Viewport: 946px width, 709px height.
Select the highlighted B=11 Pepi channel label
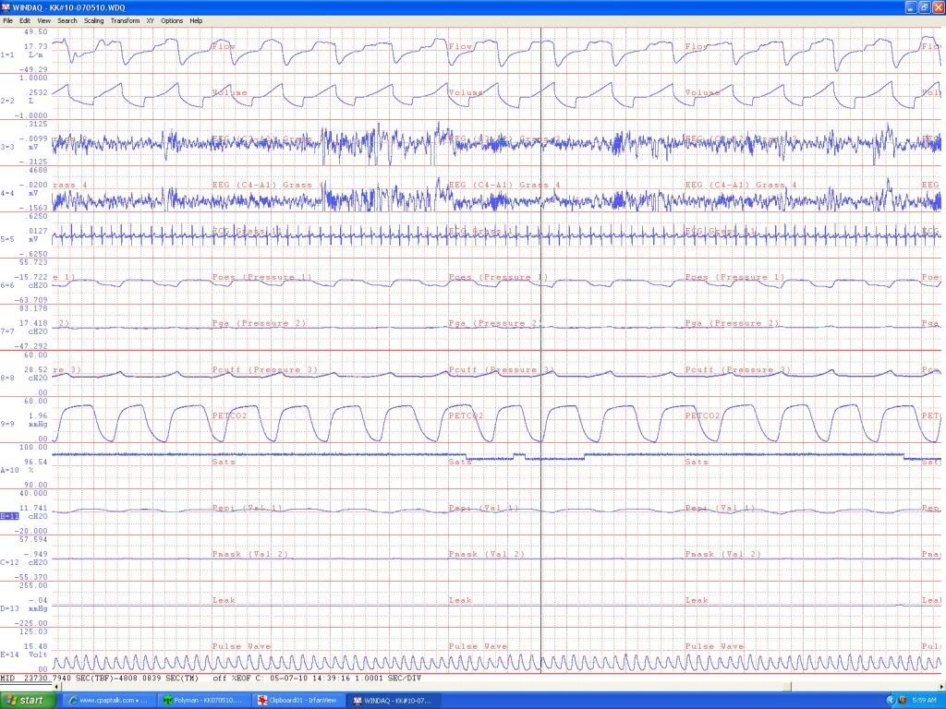click(9, 517)
